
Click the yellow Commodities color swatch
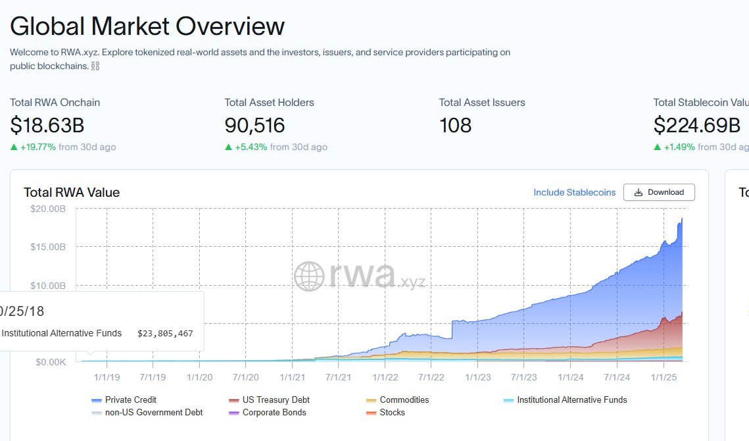tap(371, 400)
